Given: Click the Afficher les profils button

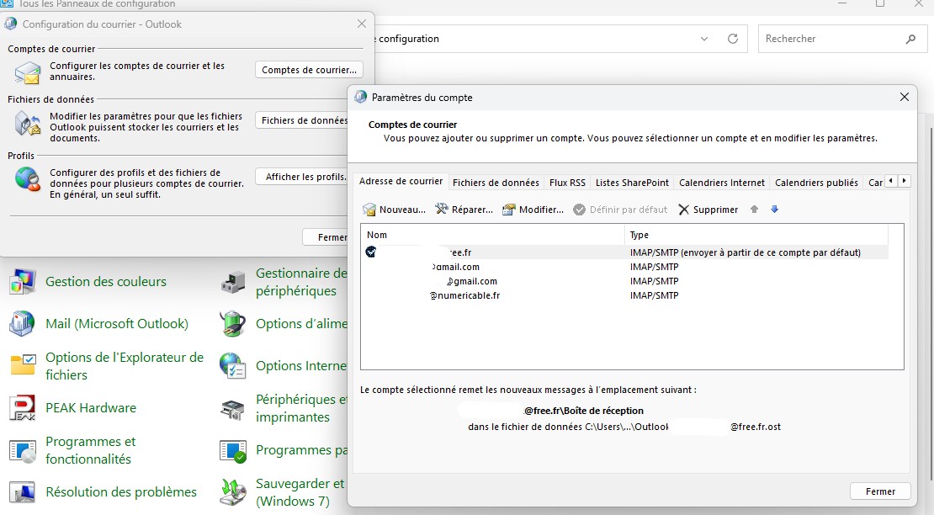Looking at the screenshot, I should (x=302, y=177).
